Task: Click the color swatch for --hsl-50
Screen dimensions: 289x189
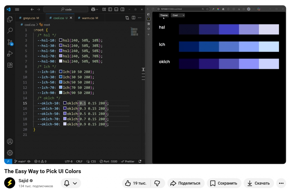Action: click(x=61, y=51)
